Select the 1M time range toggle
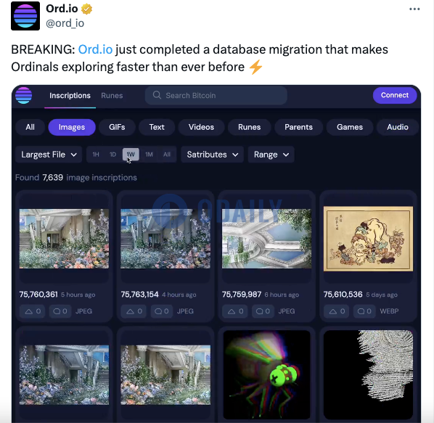434x423 pixels. [149, 155]
